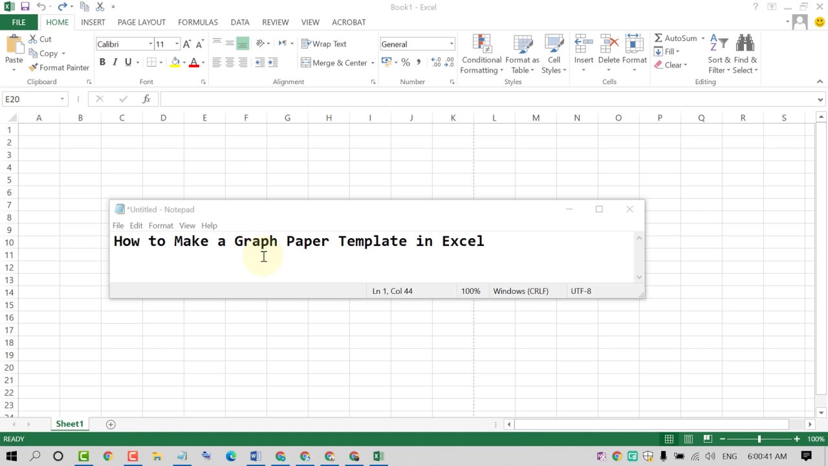Image resolution: width=828 pixels, height=466 pixels.
Task: Click the Increase Indent icon
Action: [x=273, y=63]
